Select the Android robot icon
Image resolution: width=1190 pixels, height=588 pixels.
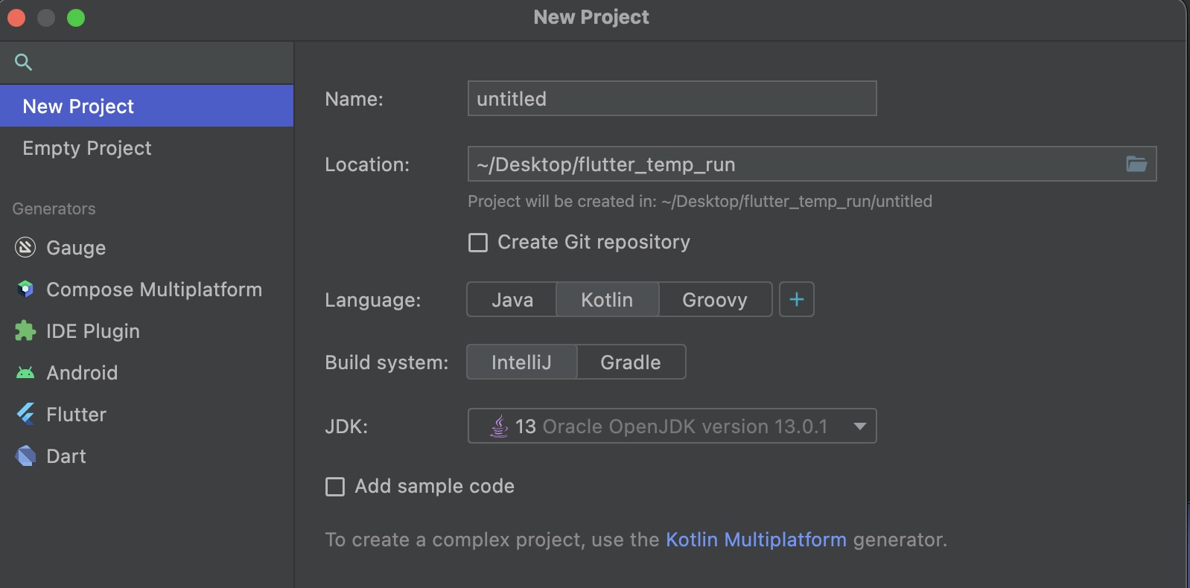click(x=25, y=373)
